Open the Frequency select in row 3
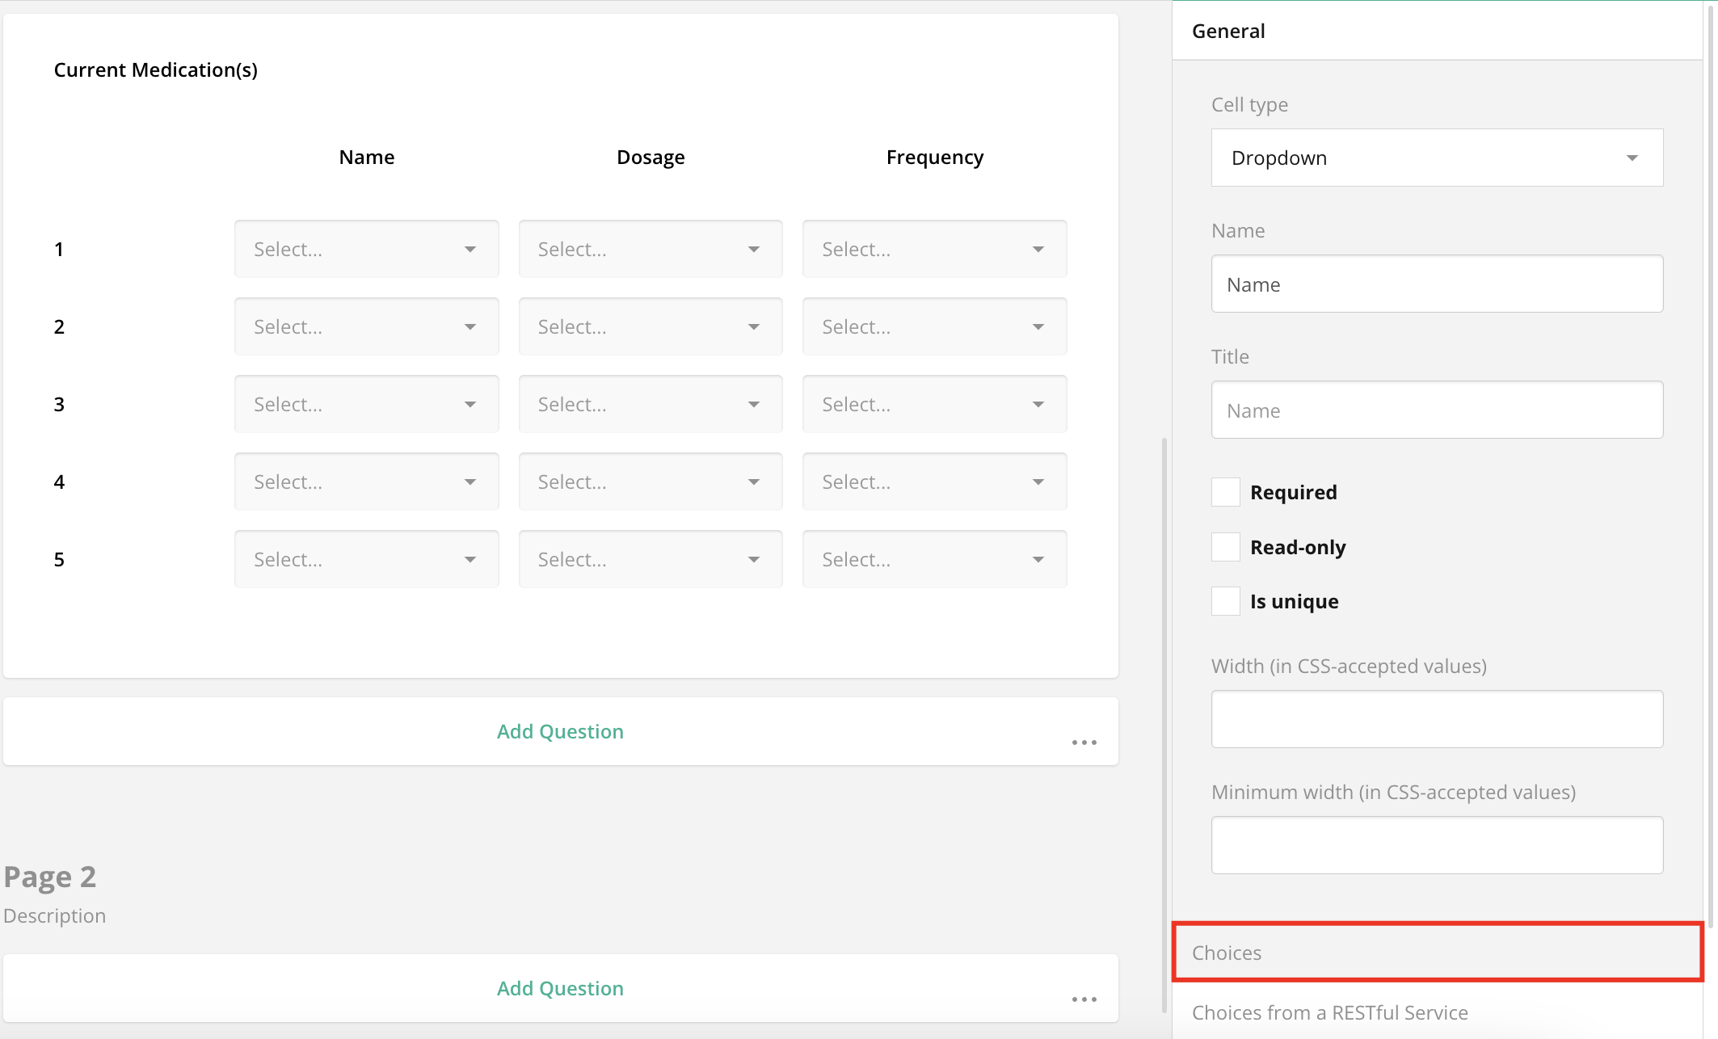The width and height of the screenshot is (1718, 1039). point(934,404)
